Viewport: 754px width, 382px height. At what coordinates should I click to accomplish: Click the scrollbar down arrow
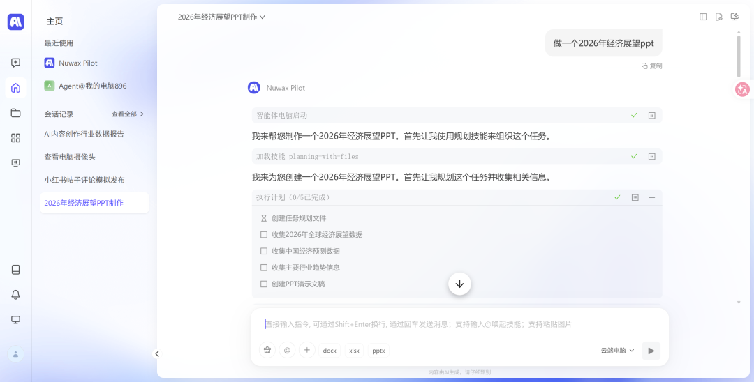coord(739,303)
